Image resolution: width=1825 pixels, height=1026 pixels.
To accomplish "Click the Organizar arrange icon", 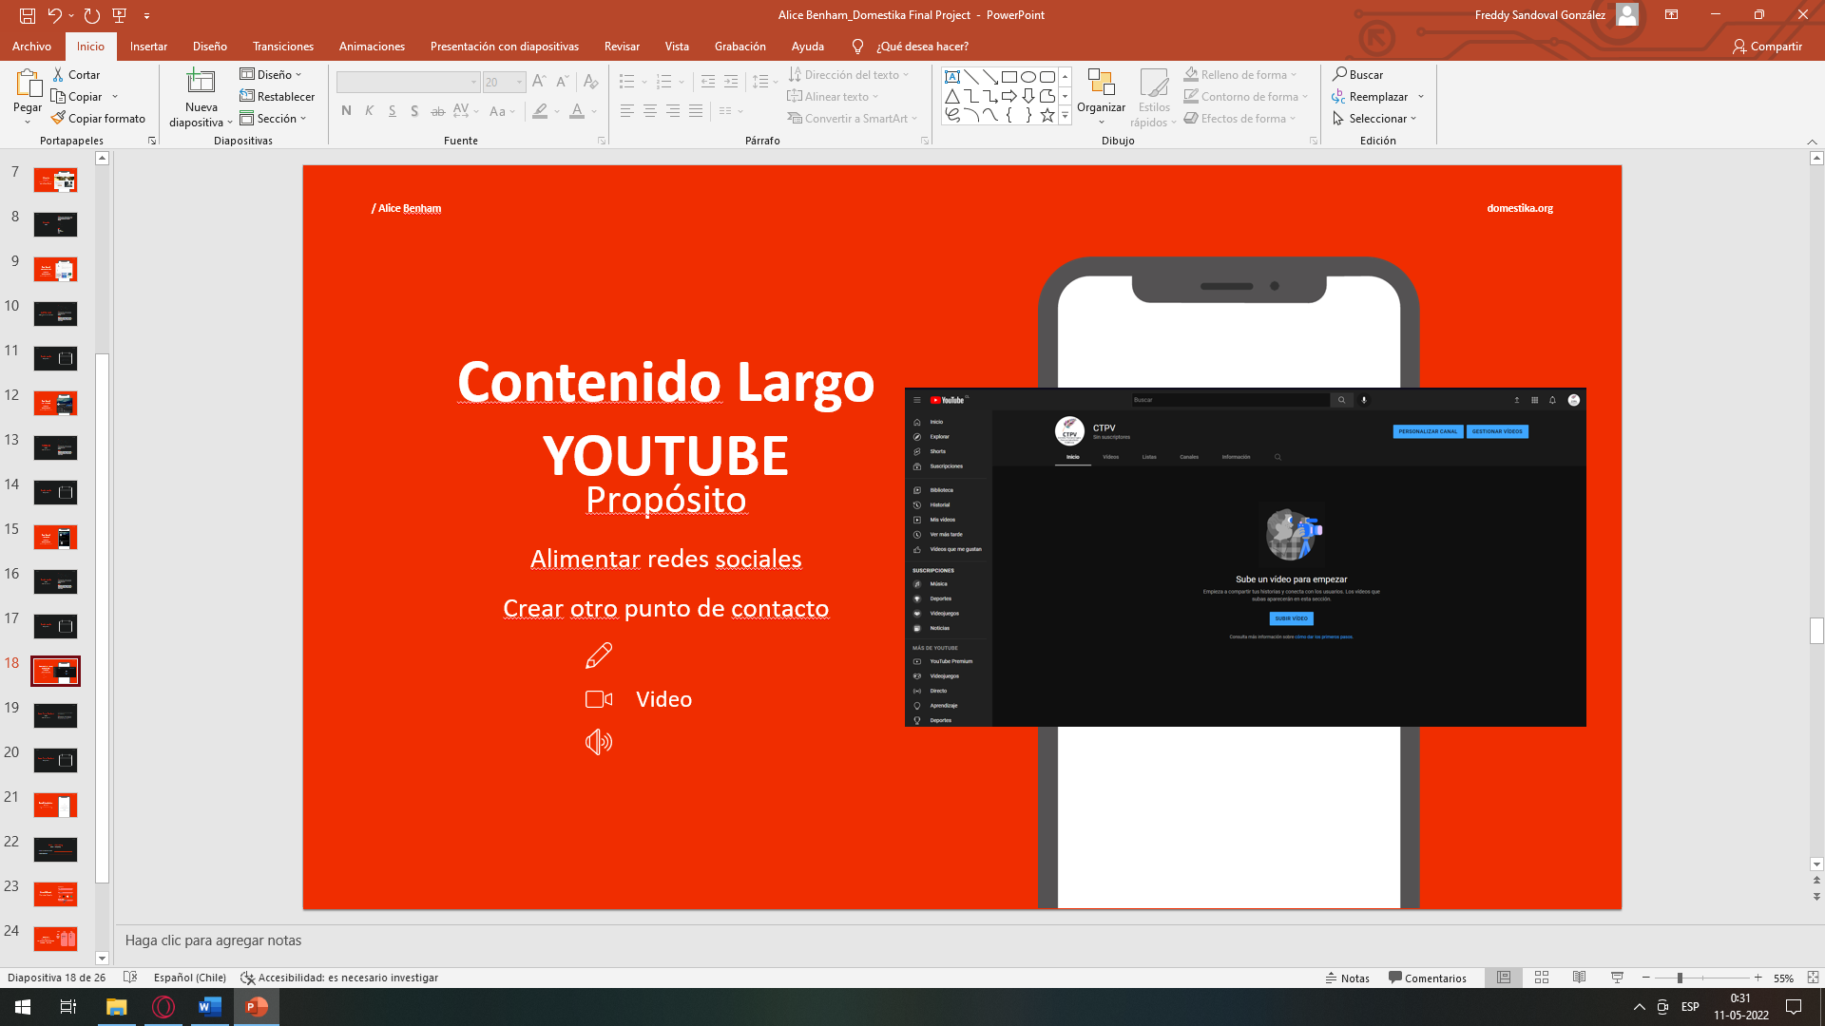I will [1101, 83].
